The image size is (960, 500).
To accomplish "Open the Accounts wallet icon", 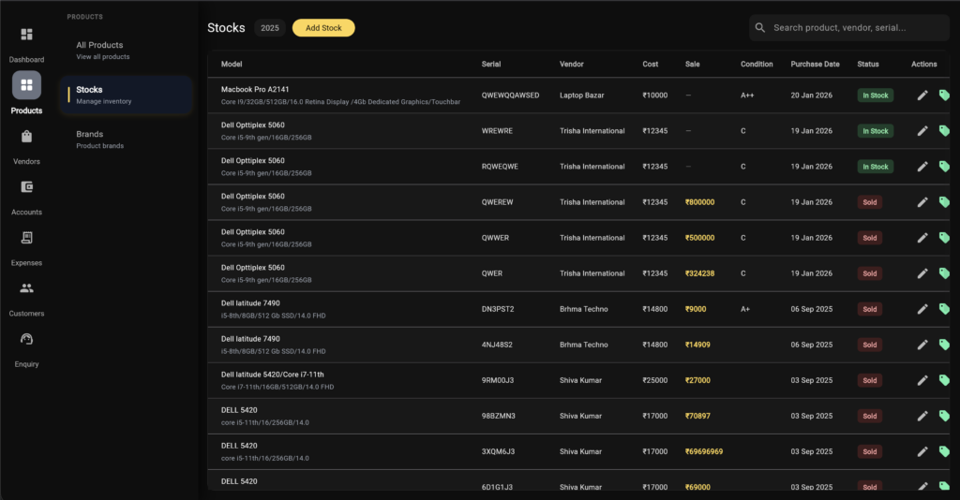I will tap(26, 187).
